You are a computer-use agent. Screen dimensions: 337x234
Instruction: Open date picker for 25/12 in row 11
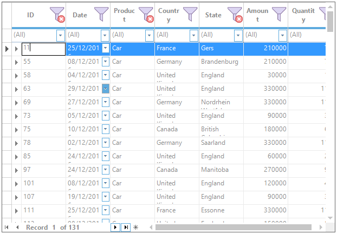click(106, 48)
